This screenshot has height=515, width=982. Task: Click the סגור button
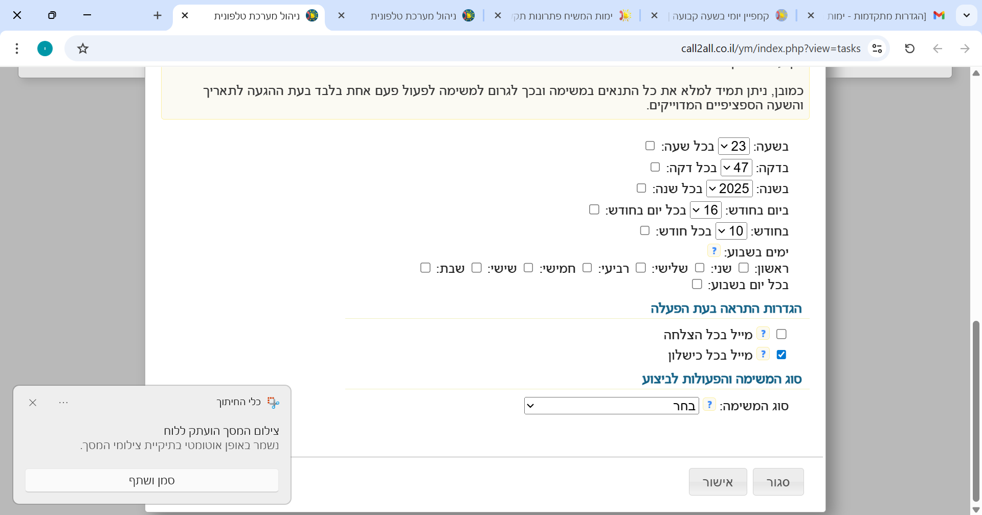pyautogui.click(x=778, y=482)
